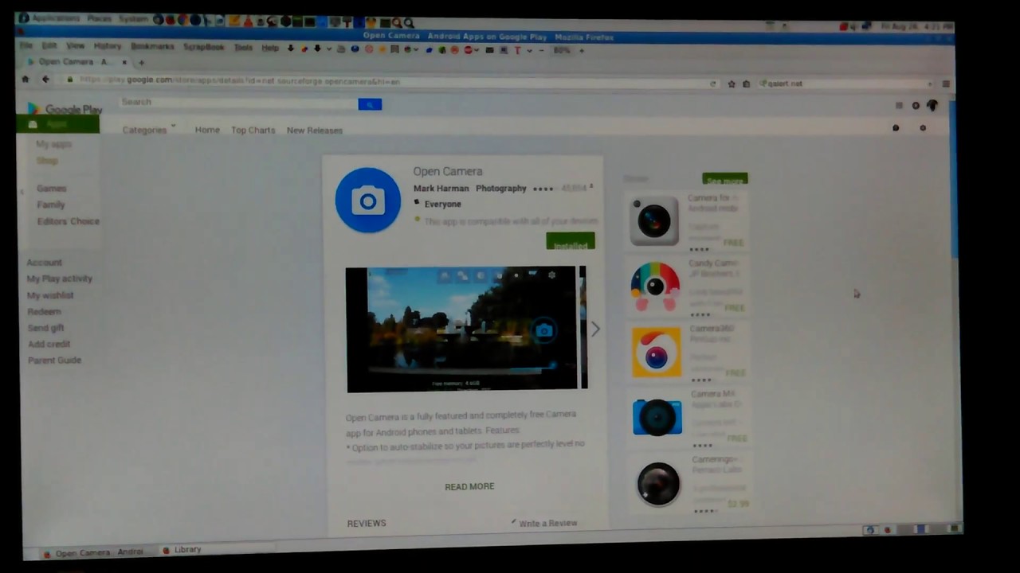Show next screenshot with the right chevron
This screenshot has width=1020, height=573.
[x=595, y=329]
